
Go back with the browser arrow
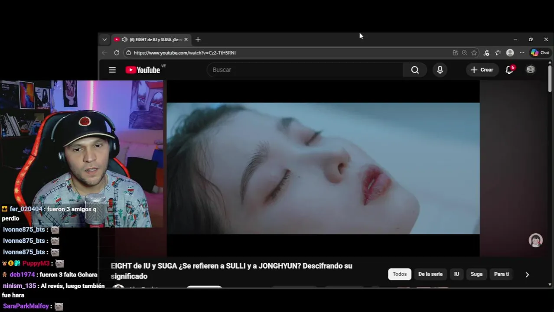pos(104,53)
